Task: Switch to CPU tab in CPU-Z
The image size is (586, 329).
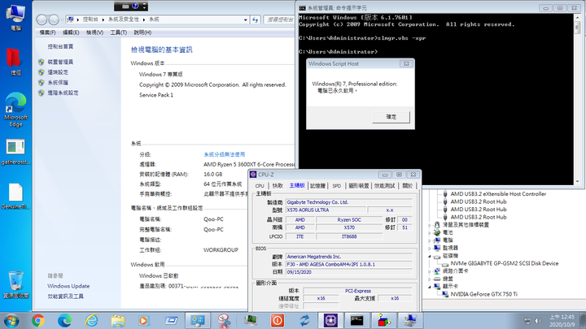Action: click(x=260, y=186)
